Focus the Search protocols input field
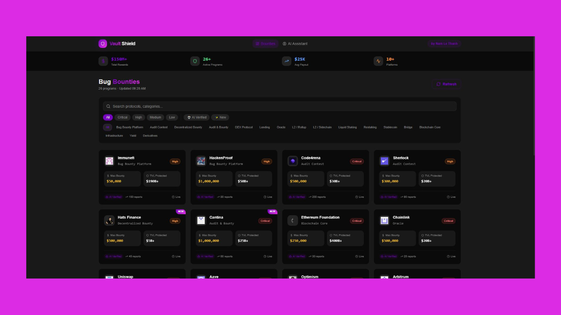The width and height of the screenshot is (561, 315). click(x=280, y=106)
